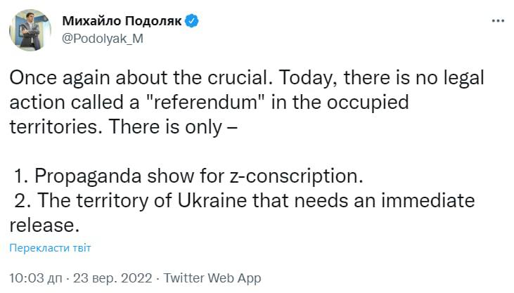Click the Перекласти твіт translate link

pos(51,248)
